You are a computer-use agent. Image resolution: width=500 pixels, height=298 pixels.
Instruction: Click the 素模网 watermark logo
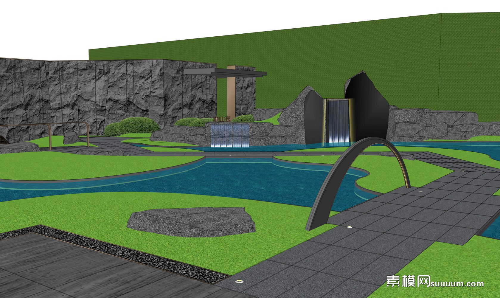[x=408, y=281]
